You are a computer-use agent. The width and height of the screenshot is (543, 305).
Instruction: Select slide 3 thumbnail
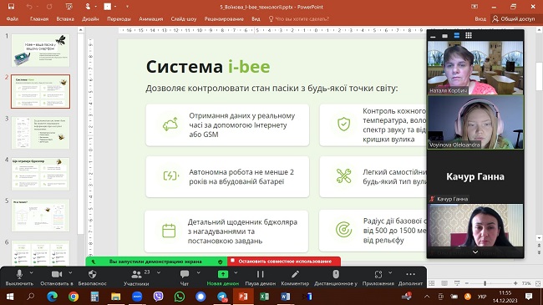[x=41, y=133]
